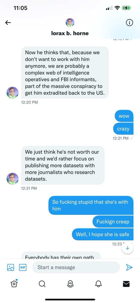Viewport: 140px width, 303px height.
Task: Select the "Fuckign creep" message bubble
Action: pyautogui.click(x=113, y=222)
